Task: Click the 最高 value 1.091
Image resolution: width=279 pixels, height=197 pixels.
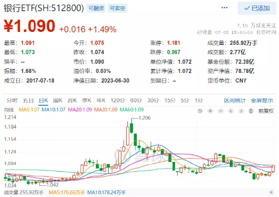Action: (27, 43)
